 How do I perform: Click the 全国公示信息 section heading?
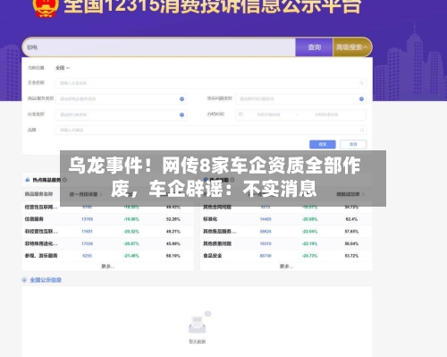coord(46,280)
